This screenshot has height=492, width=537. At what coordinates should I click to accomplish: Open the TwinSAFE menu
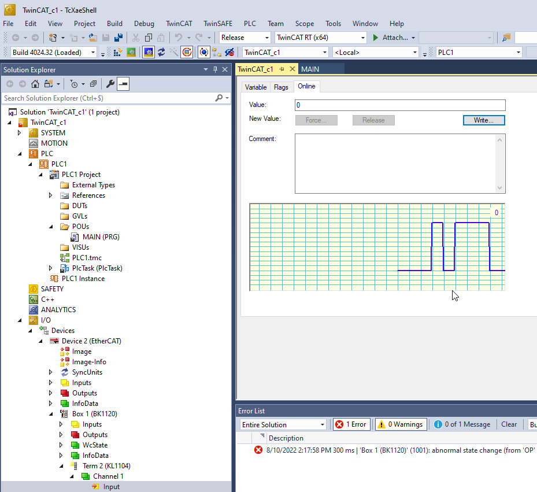point(218,24)
